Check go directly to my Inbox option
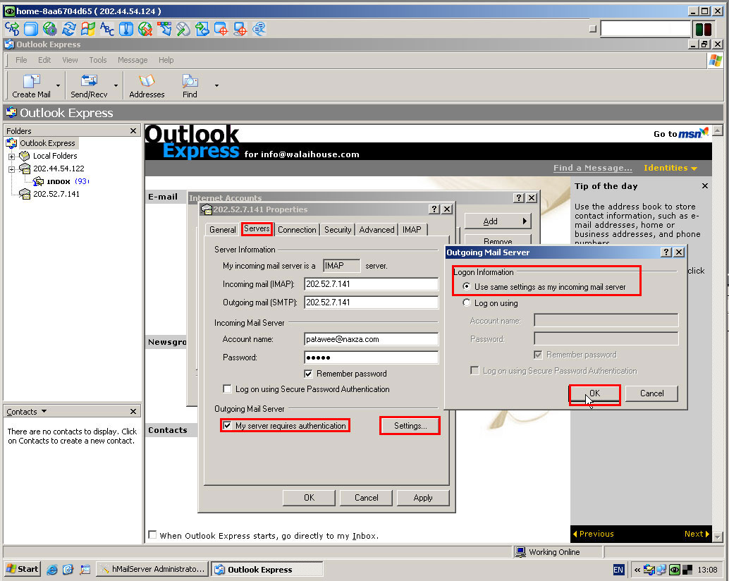The width and height of the screenshot is (729, 581). click(x=152, y=535)
